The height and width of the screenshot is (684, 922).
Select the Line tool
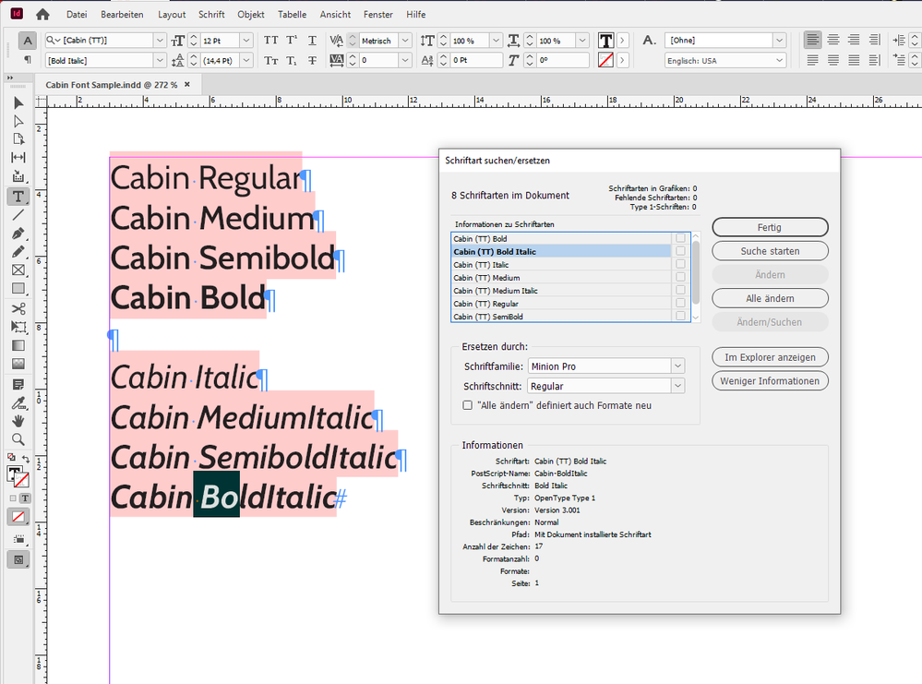[18, 215]
